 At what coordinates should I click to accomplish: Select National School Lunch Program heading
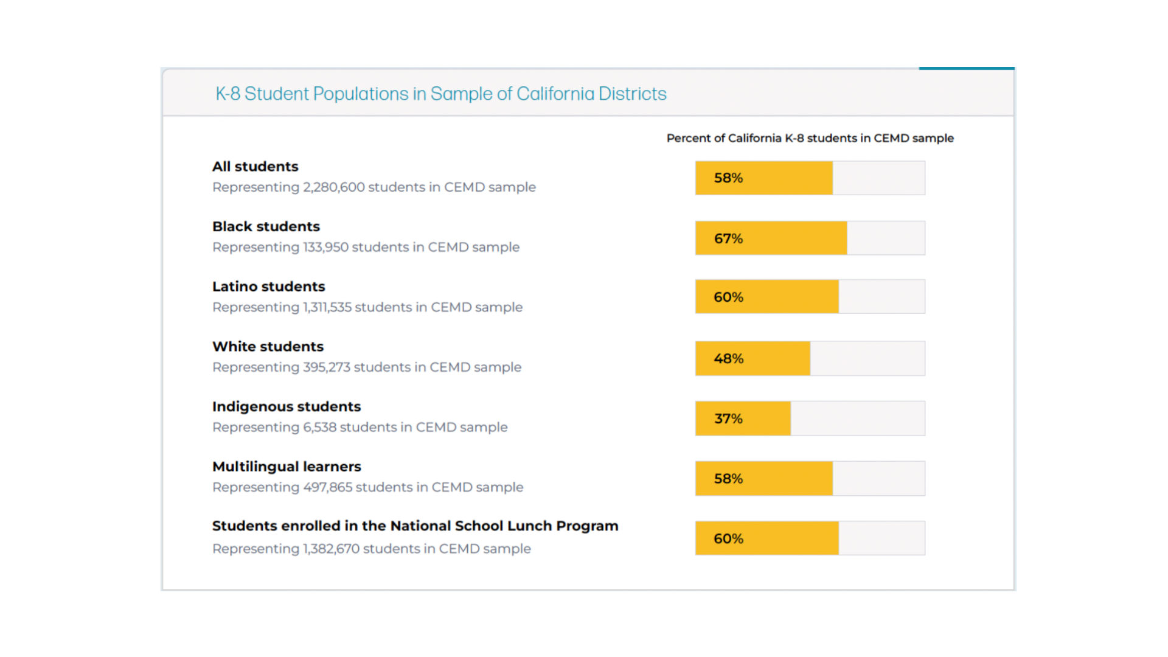pos(415,526)
